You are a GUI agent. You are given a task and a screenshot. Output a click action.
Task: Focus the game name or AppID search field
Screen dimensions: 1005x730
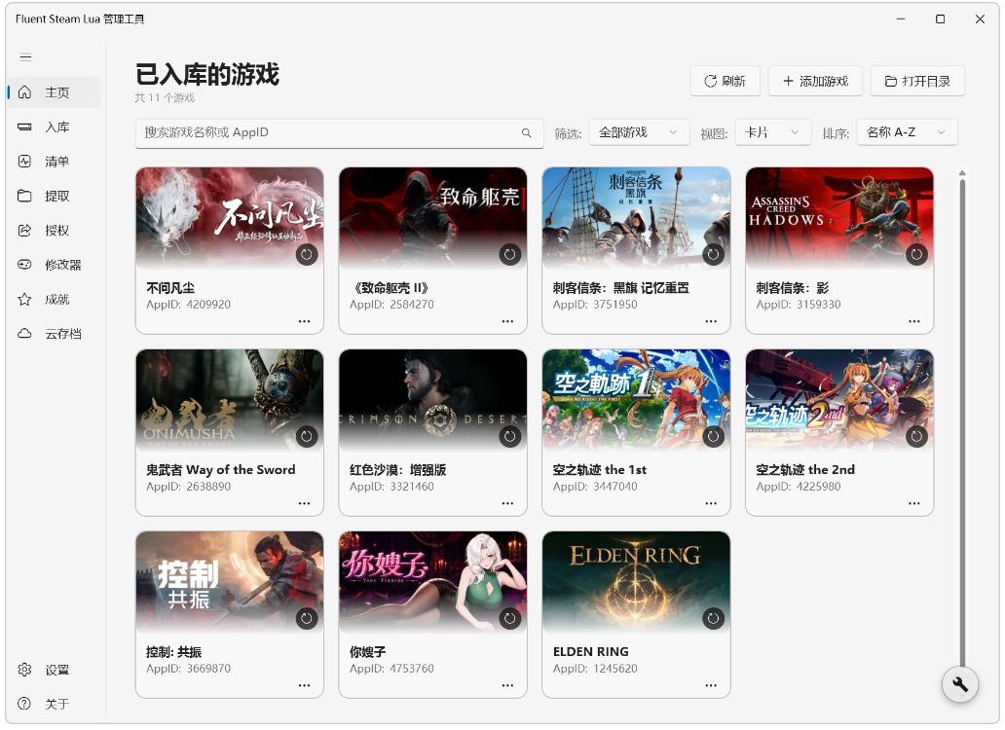(x=339, y=133)
